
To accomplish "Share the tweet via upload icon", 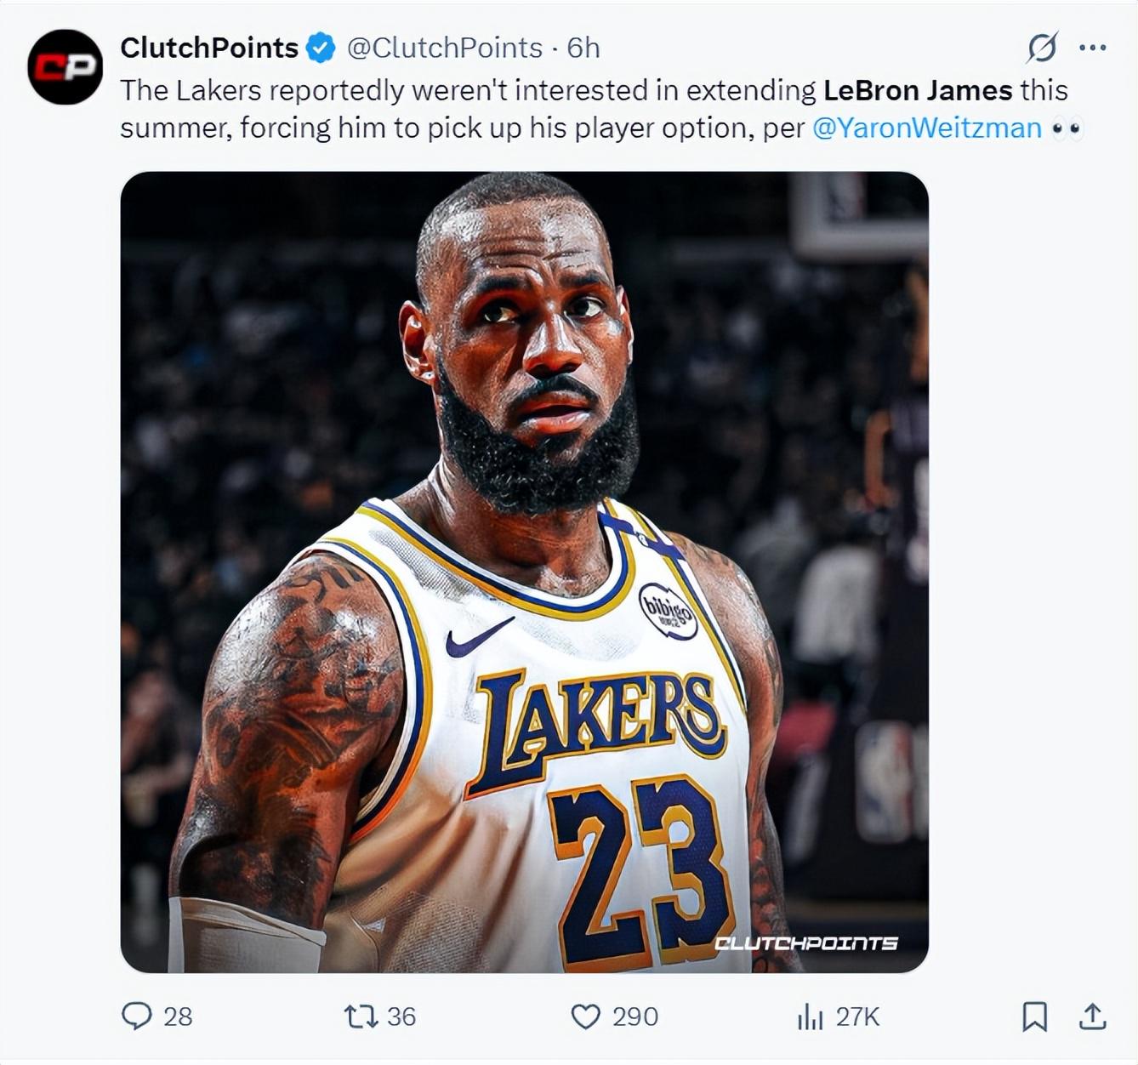I will (1093, 1016).
